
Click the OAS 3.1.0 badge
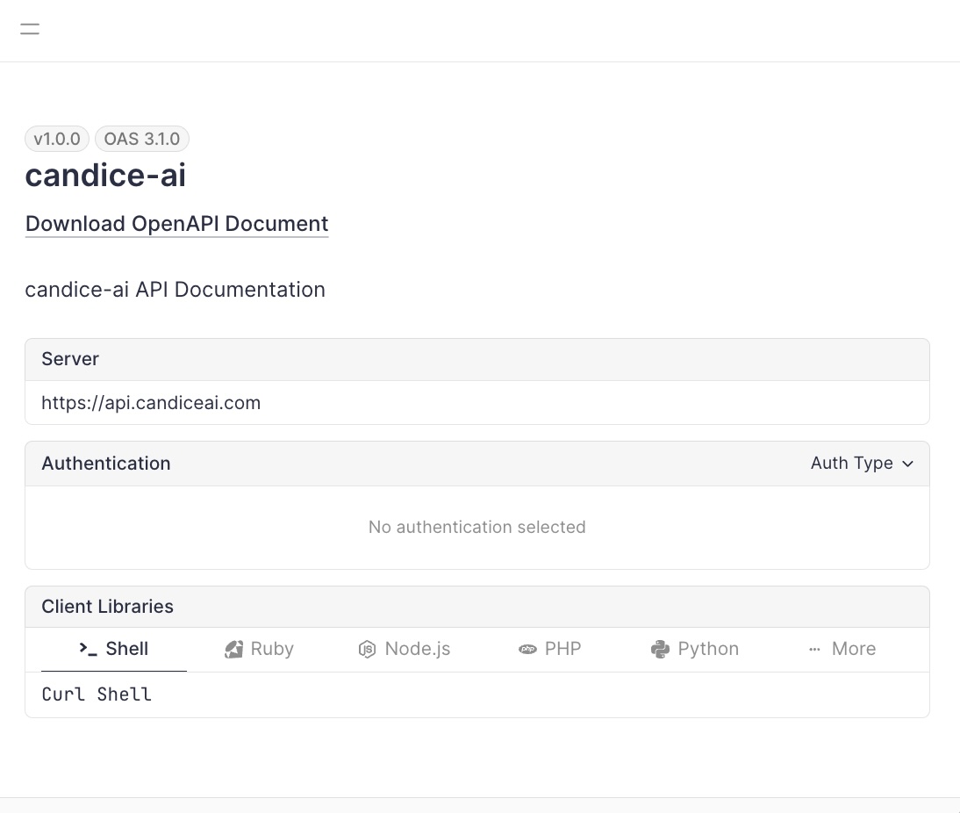point(141,139)
